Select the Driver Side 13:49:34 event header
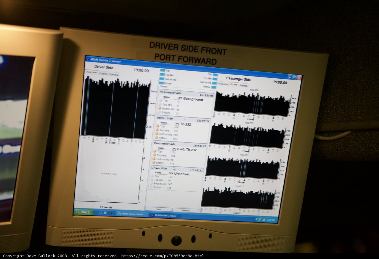Image resolution: width=379 pixels, height=259 pixels. pyautogui.click(x=183, y=119)
